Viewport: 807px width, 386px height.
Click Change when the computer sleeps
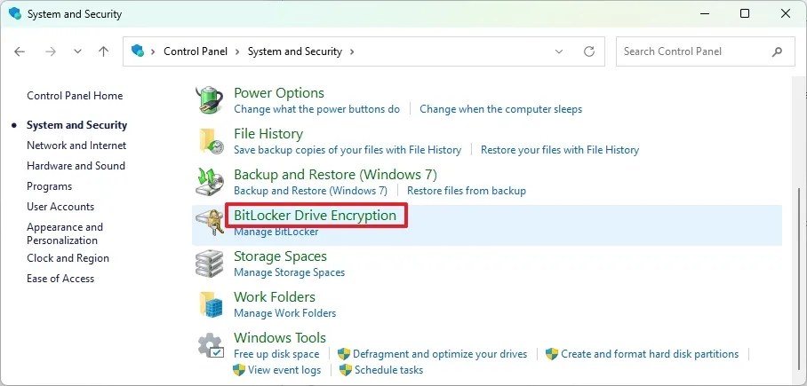pyautogui.click(x=500, y=109)
